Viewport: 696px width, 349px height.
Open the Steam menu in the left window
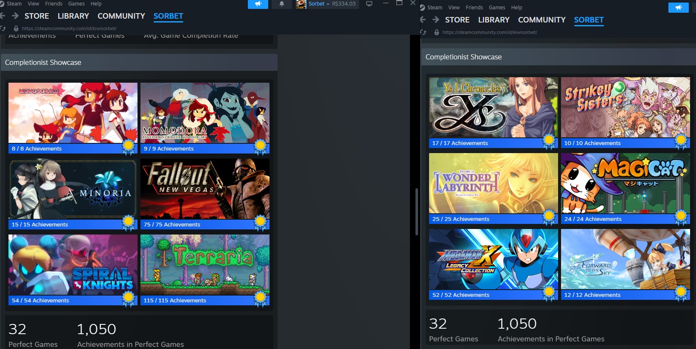coord(14,3)
